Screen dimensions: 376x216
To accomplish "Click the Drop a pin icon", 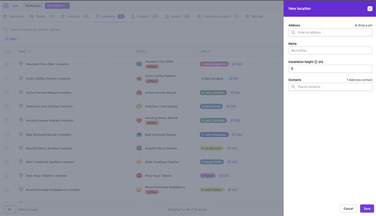I will (x=356, y=25).
